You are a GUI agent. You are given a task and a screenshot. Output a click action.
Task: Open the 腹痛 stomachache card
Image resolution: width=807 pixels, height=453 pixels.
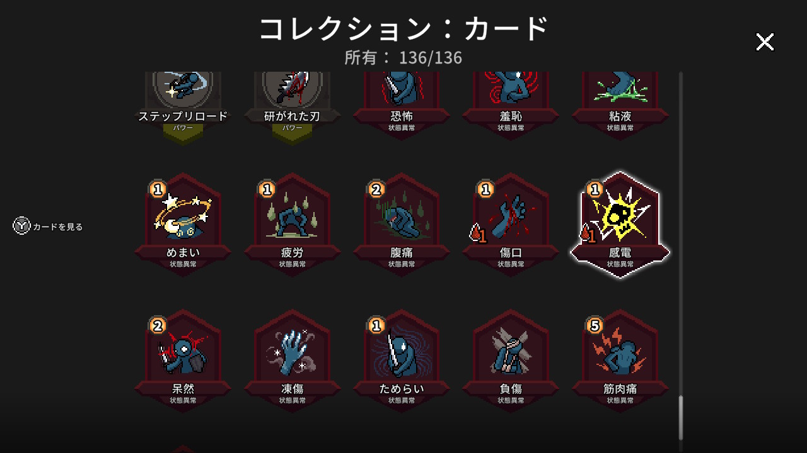pyautogui.click(x=402, y=225)
